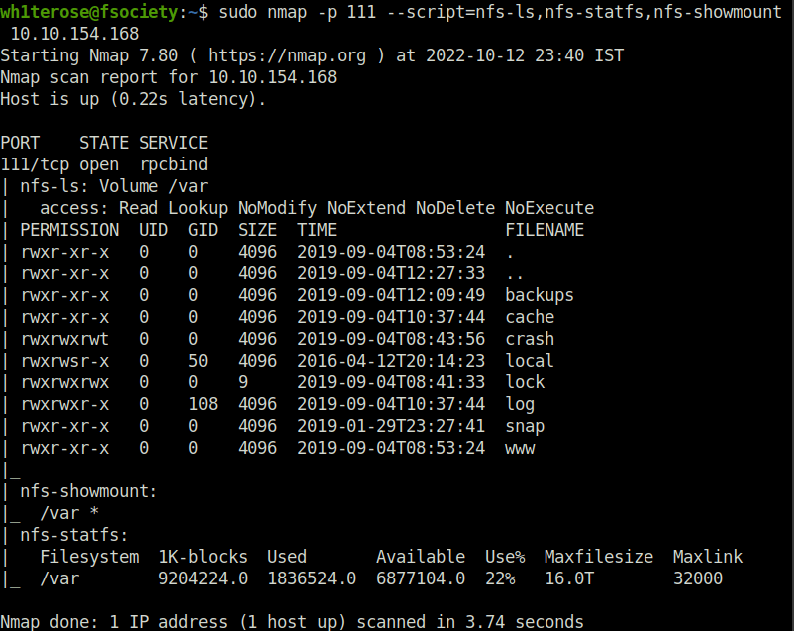Click the rwxrwxrwt permission string

(x=64, y=339)
